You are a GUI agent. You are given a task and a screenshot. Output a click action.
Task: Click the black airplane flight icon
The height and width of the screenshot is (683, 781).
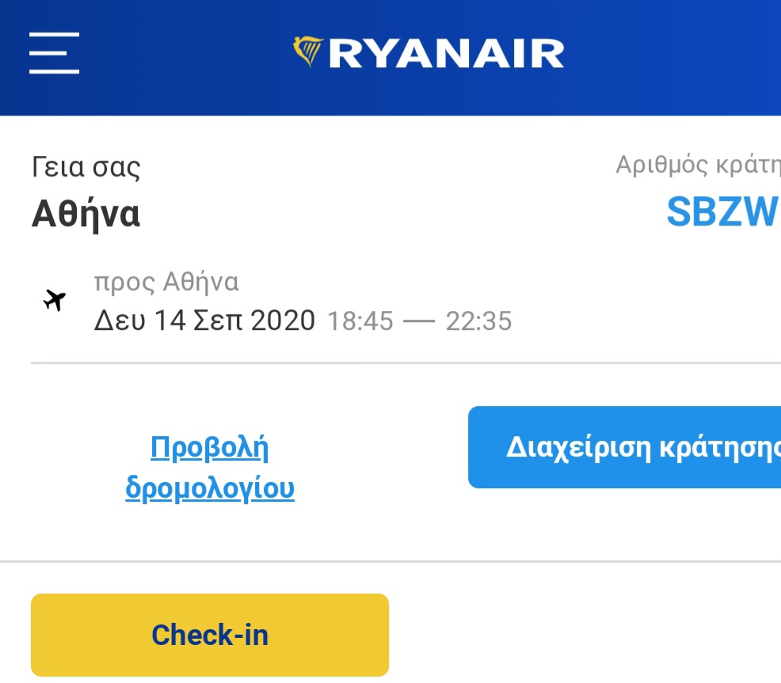(55, 300)
